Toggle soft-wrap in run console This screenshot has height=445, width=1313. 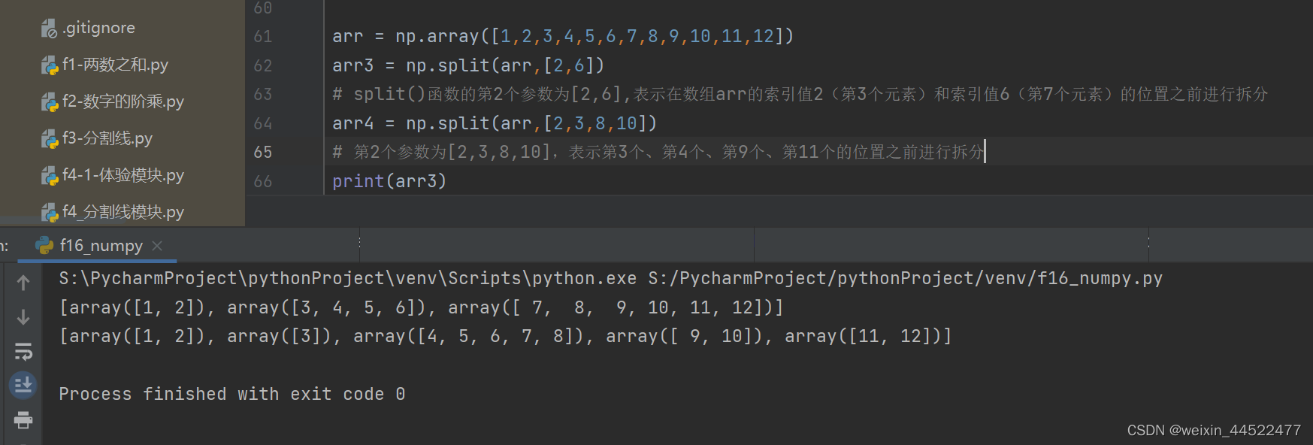pos(23,351)
